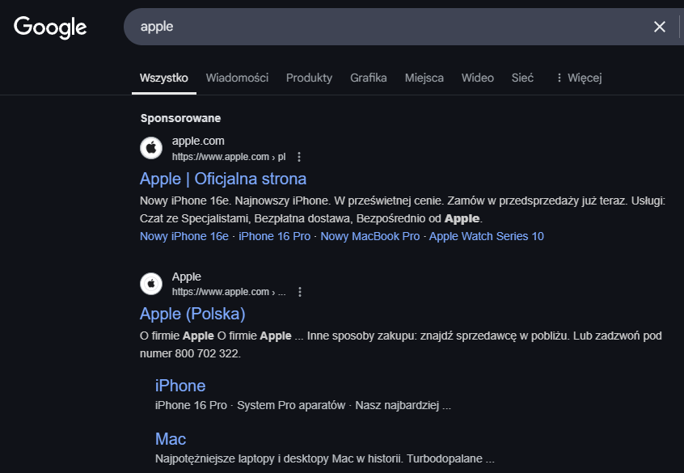The height and width of the screenshot is (473, 684).
Task: Click Apple favicon of sponsored apple.com result
Action: [x=151, y=148]
